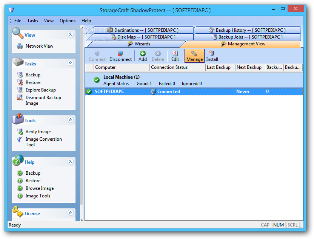
Task: Switch to the Wizards tab
Action: (x=139, y=44)
